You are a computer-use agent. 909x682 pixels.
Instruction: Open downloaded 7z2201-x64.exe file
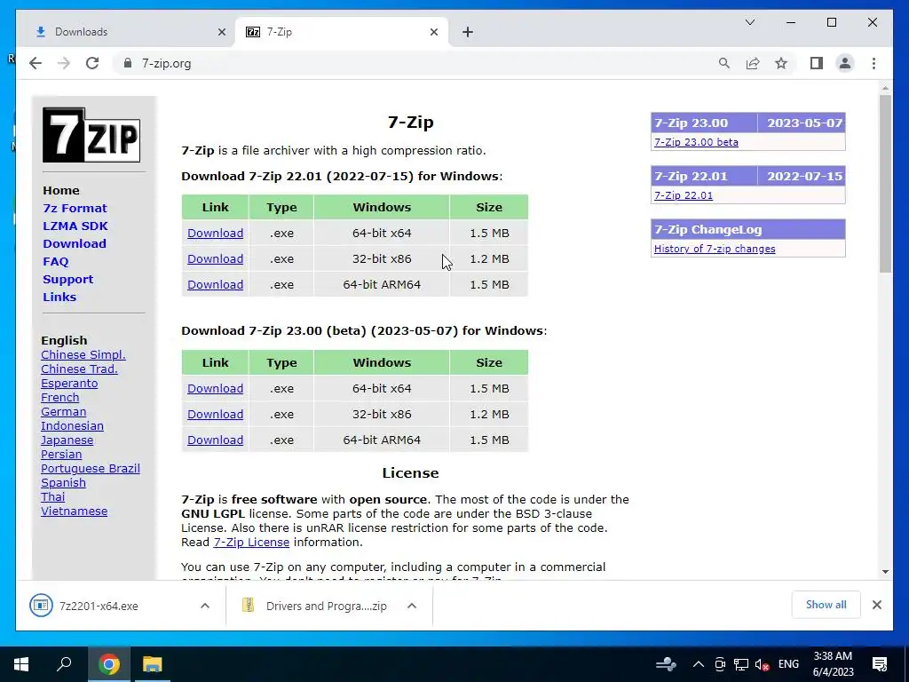coord(99,606)
